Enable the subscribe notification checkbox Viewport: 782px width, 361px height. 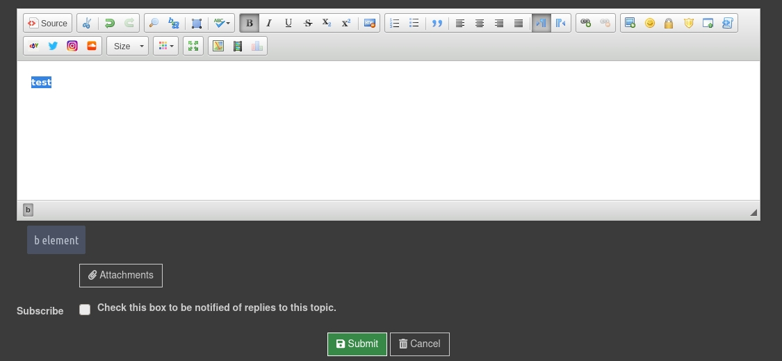tap(85, 310)
